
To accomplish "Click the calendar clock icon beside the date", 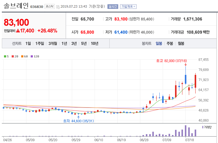I will (58, 7).
